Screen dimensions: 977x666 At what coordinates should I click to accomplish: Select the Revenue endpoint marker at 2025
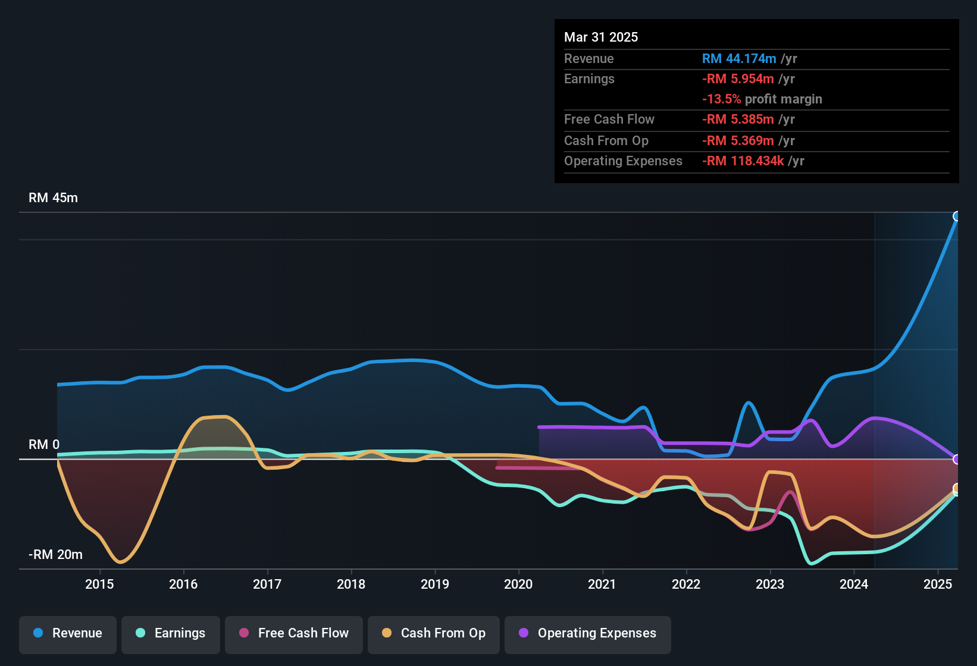957,216
